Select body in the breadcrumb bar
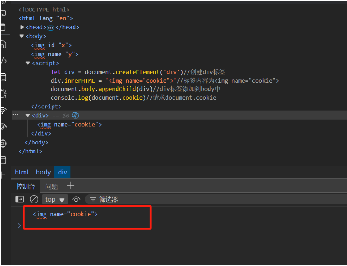The height and width of the screenshot is (266, 347). [43, 172]
